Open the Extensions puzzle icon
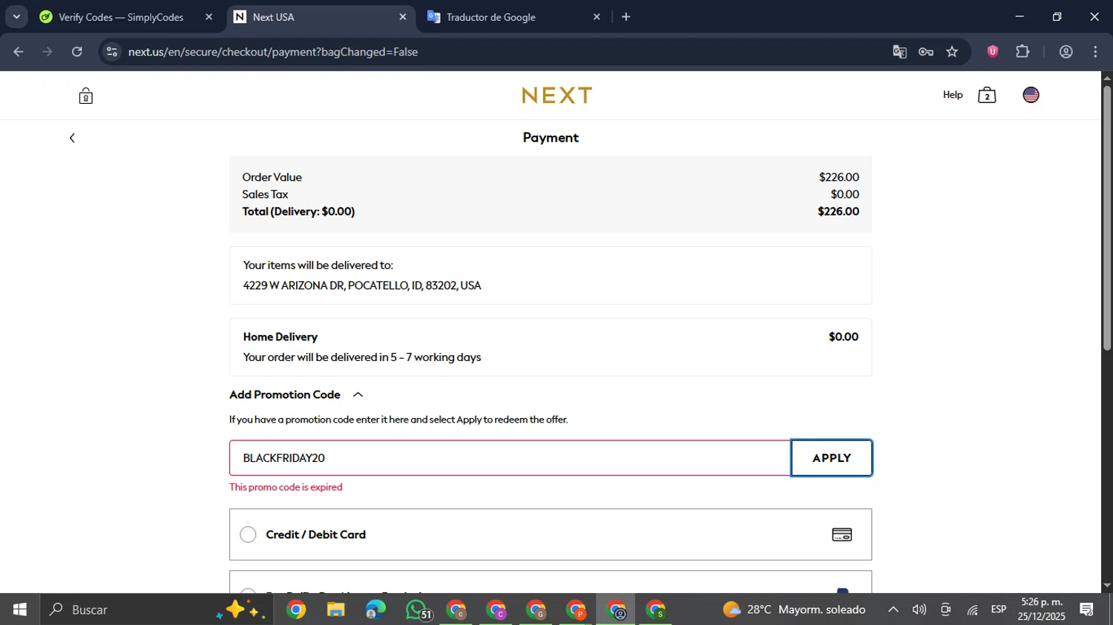The height and width of the screenshot is (625, 1113). click(1022, 52)
